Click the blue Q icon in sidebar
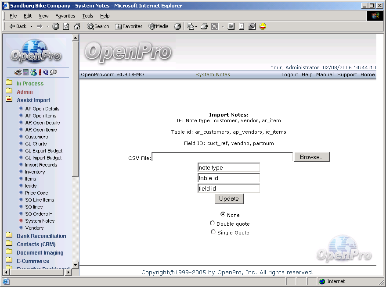Image resolution: width=386 pixels, height=287 pixels. click(46, 72)
